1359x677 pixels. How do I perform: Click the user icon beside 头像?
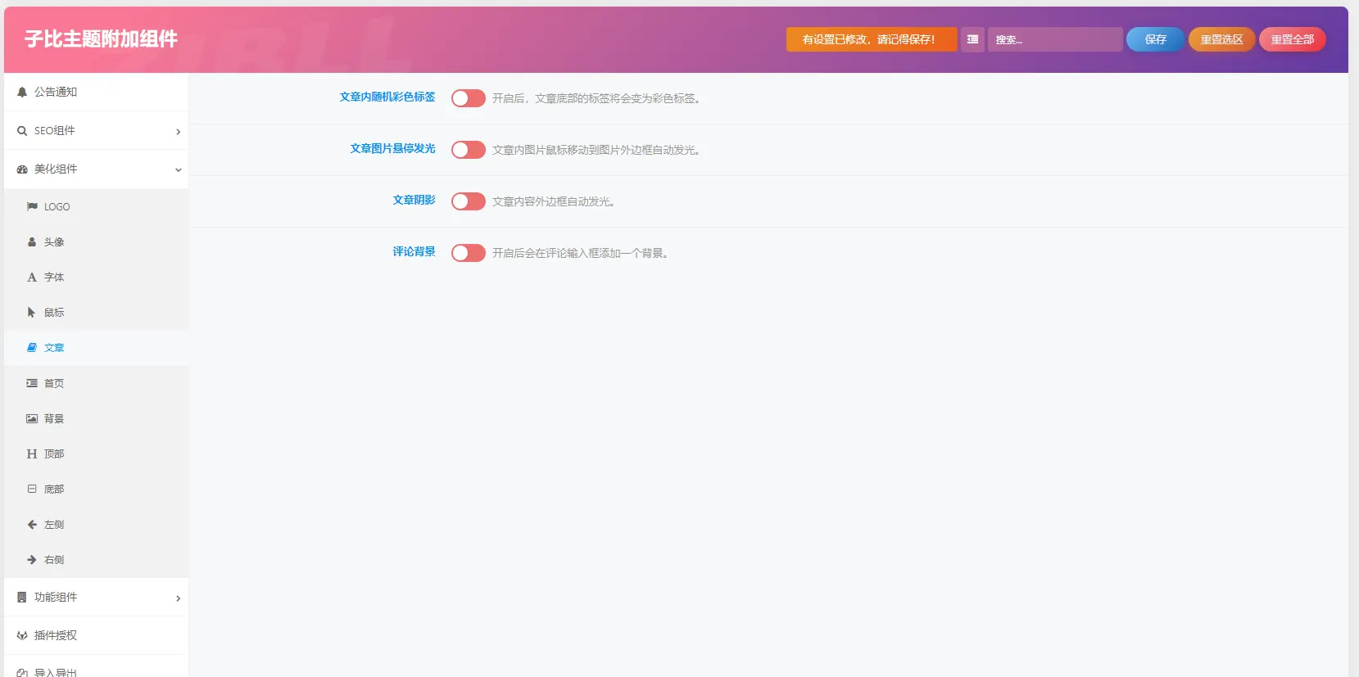click(32, 242)
